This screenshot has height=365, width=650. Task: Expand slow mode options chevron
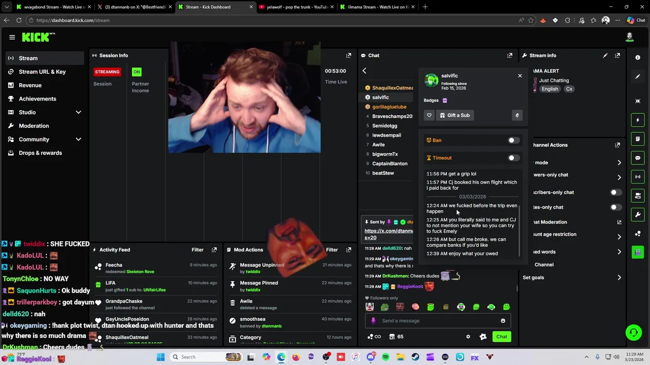[619, 163]
